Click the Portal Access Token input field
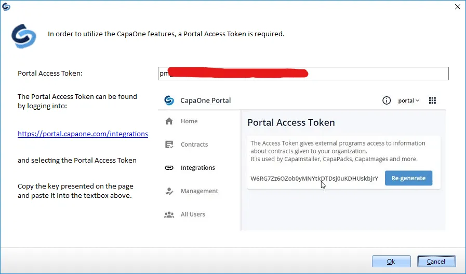466x274 pixels. [303, 74]
